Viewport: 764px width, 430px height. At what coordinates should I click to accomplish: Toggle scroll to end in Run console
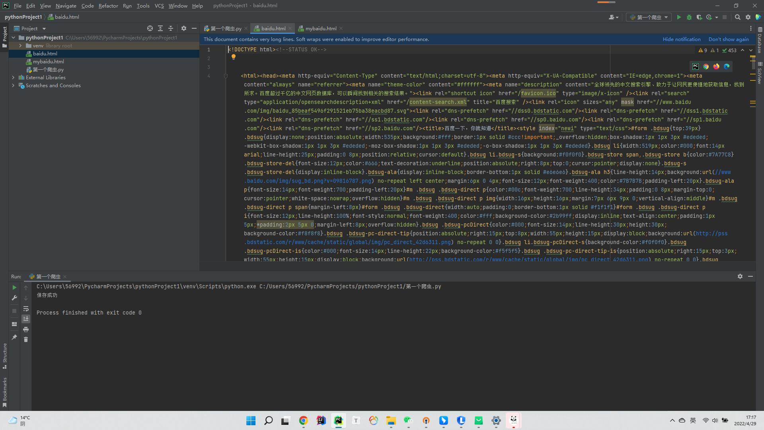[x=26, y=319]
